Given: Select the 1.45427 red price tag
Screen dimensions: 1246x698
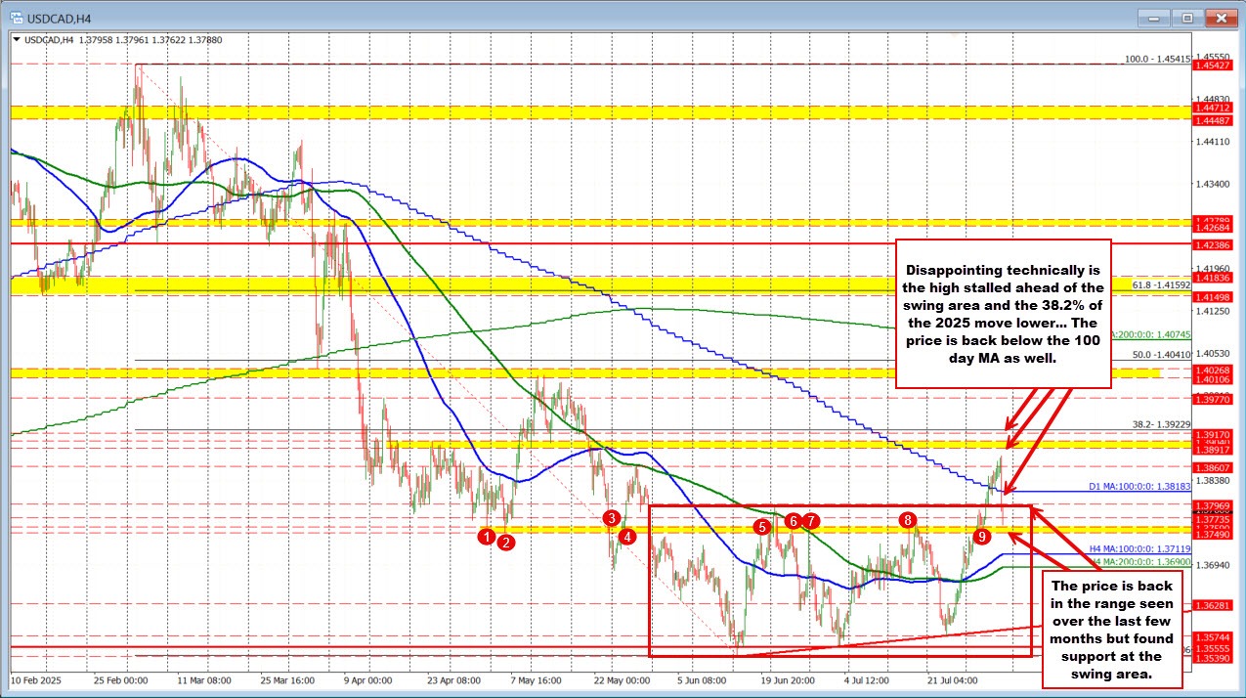Looking at the screenshot, I should tap(1215, 65).
